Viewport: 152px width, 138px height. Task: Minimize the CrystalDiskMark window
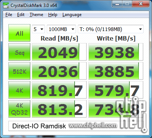pyautogui.click(x=117, y=4)
